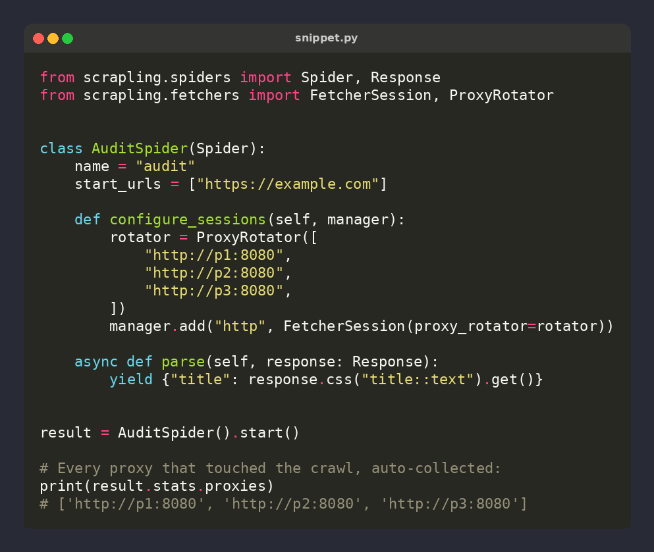Click the 'parse' method name

click(183, 362)
